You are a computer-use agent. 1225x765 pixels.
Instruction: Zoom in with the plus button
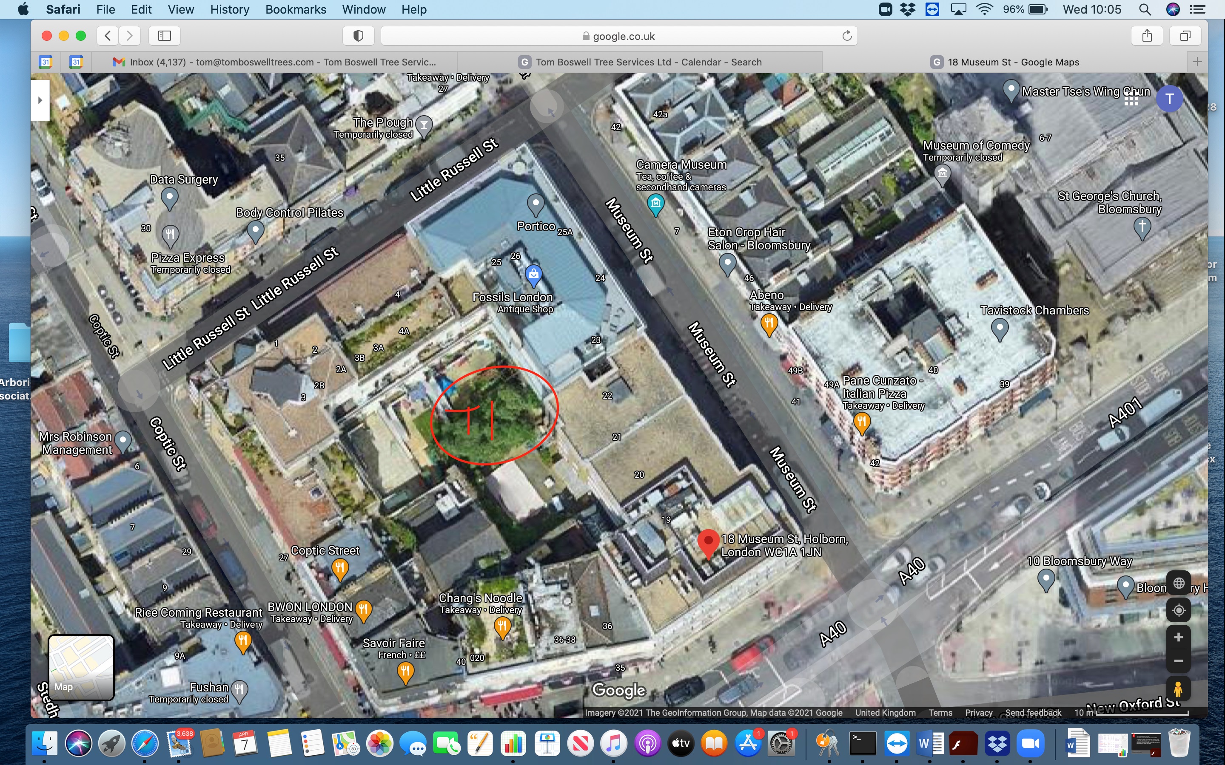coord(1179,637)
